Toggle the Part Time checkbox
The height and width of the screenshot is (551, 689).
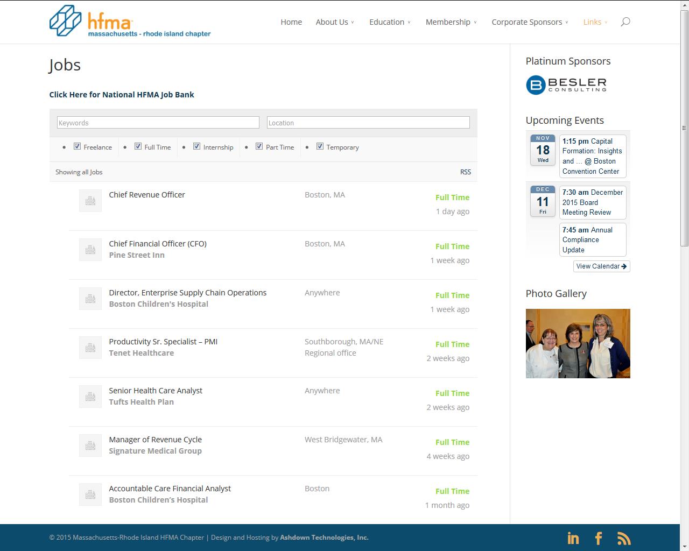pos(259,146)
